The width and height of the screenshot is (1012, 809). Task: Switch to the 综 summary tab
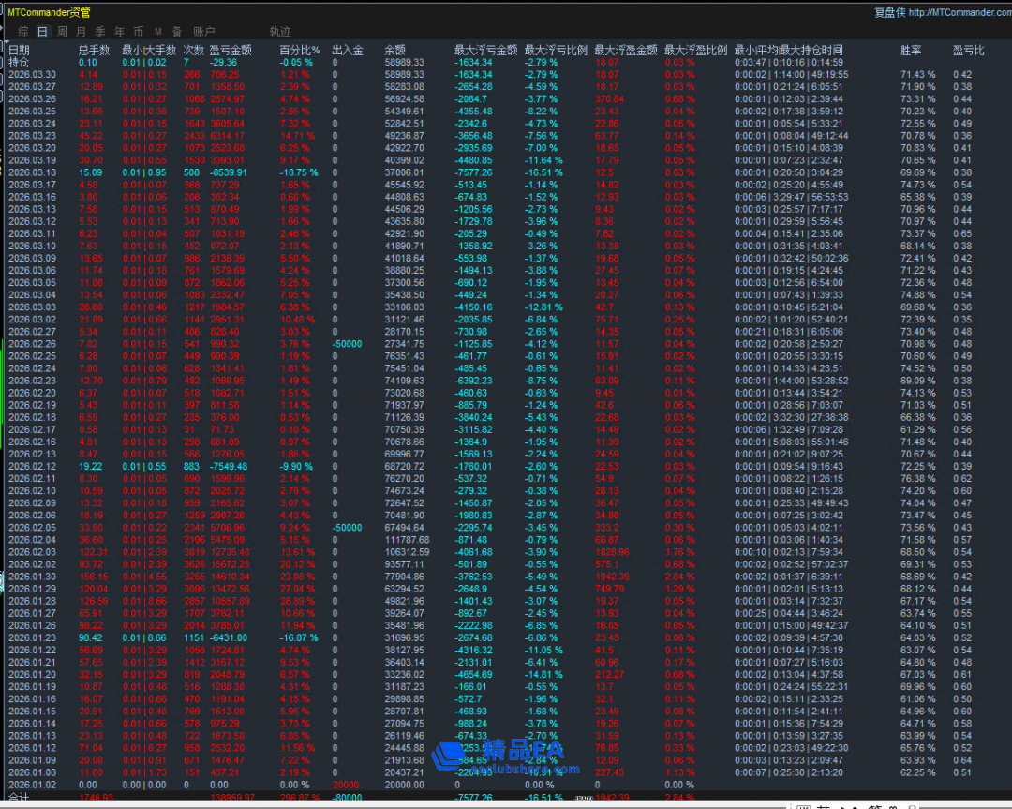22,32
